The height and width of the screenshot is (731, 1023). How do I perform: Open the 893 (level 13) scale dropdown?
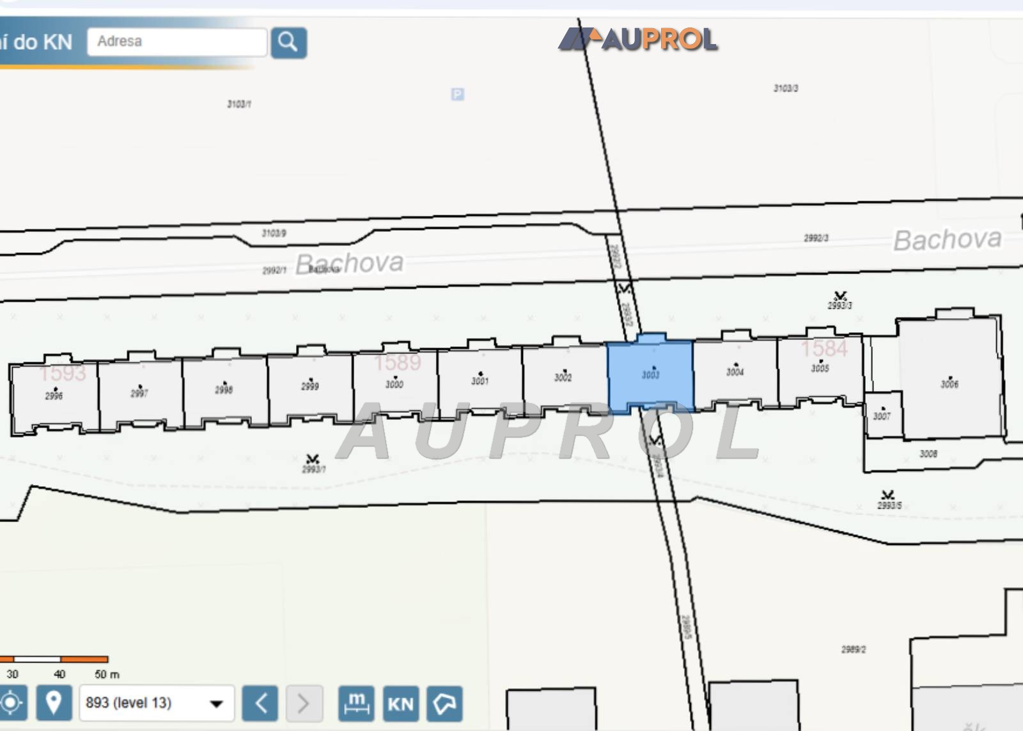point(157,704)
